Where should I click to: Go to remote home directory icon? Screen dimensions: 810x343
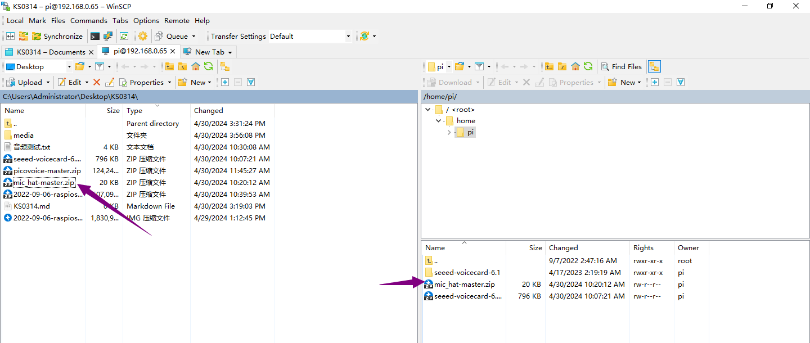point(575,66)
